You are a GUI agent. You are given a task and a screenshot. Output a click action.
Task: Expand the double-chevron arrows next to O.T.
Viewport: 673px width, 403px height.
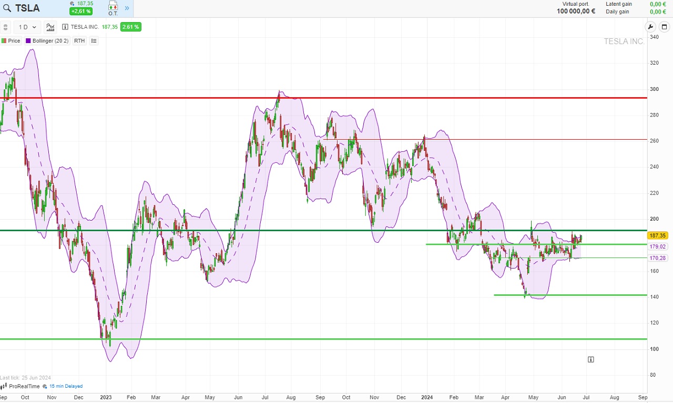click(127, 8)
